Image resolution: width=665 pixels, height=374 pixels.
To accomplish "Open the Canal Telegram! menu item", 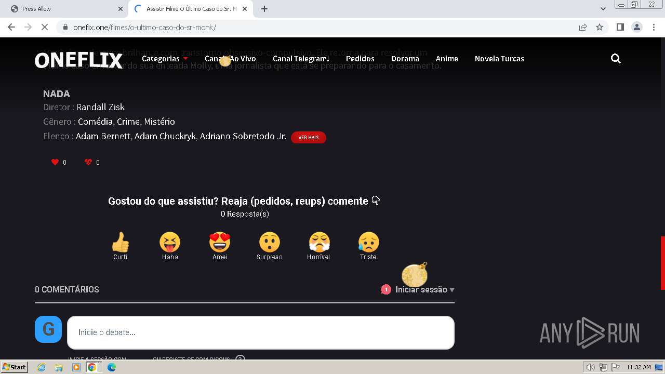I will point(301,59).
